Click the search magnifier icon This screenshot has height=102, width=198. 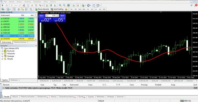coord(191,5)
